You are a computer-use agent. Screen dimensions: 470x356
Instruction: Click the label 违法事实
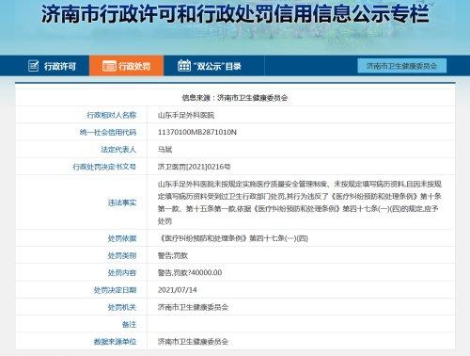click(122, 202)
